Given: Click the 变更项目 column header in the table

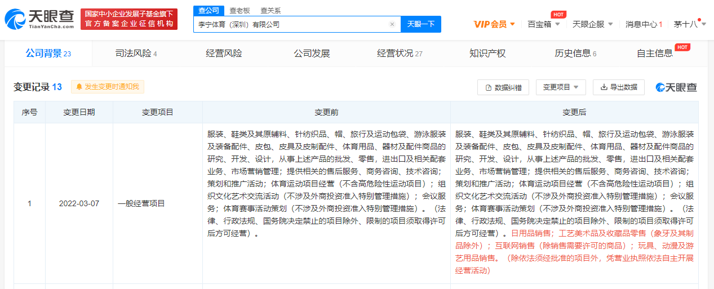Looking at the screenshot, I should point(158,112).
